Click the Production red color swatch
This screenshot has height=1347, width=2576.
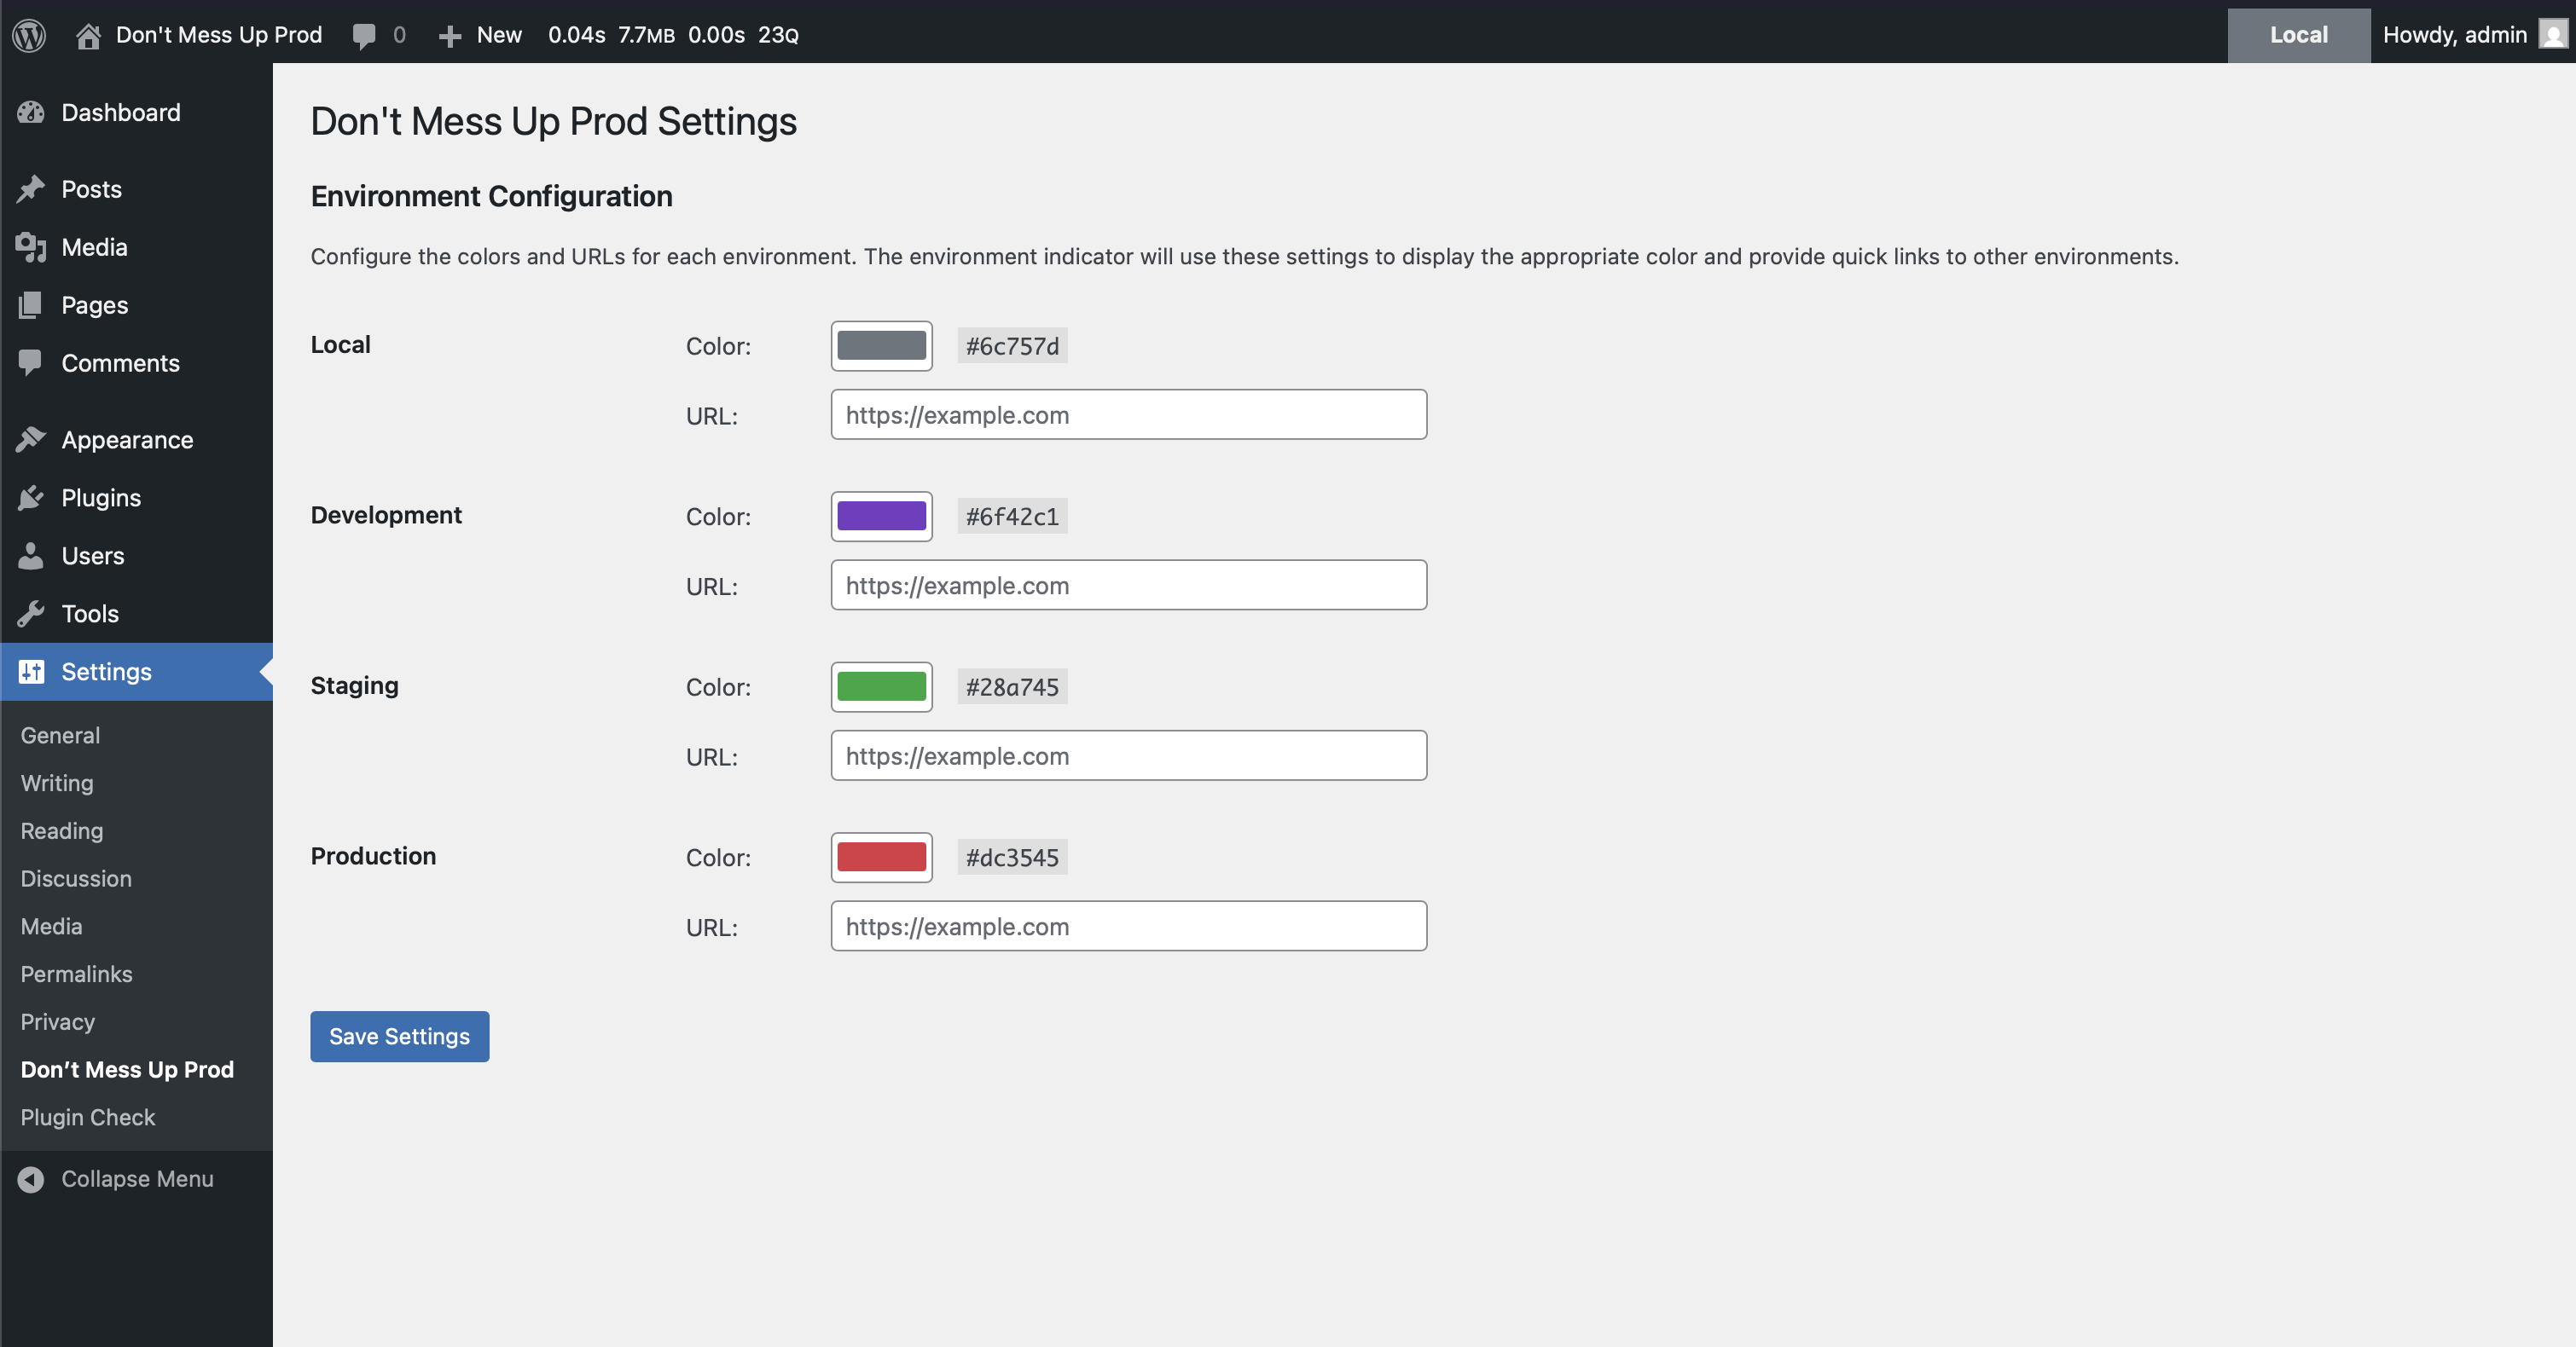point(881,856)
